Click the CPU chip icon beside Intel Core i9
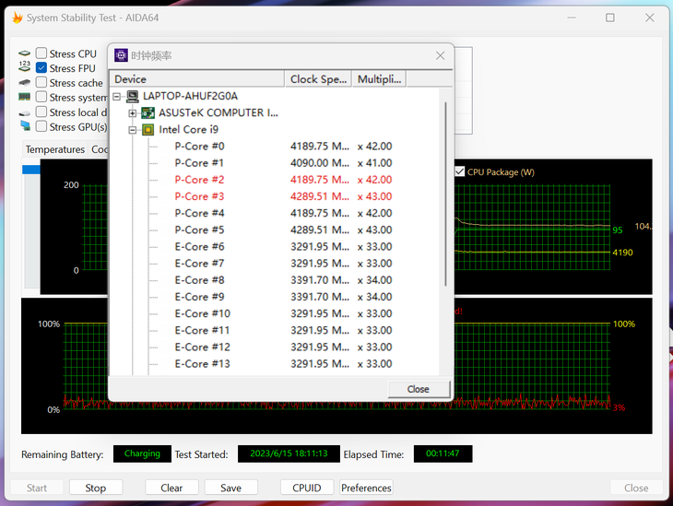This screenshot has height=506, width=673. [x=148, y=130]
